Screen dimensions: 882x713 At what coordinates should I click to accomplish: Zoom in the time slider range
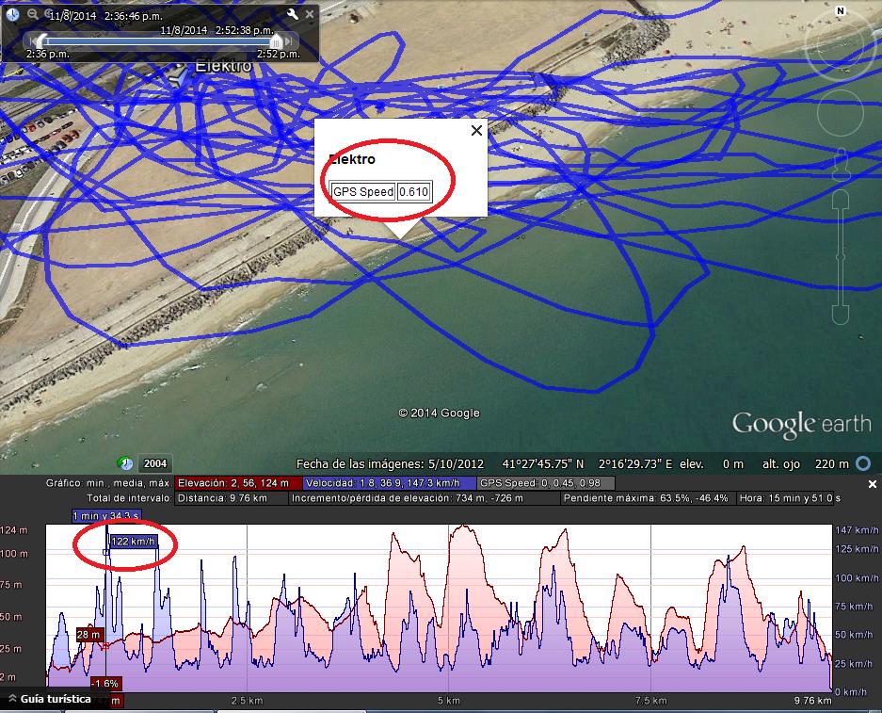49,14
